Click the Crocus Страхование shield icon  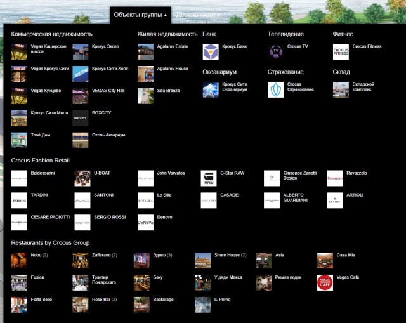[x=276, y=89]
